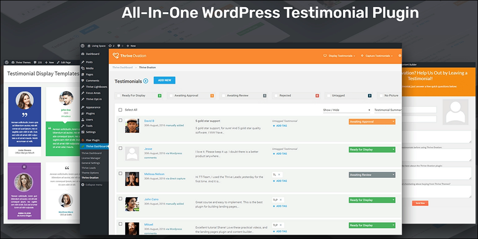Screen dimensions: 478x239
Task: Click the red Rejected count badge
Action: click(x=317, y=95)
